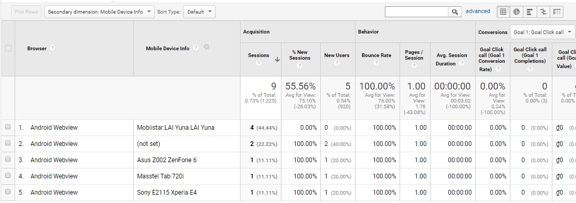Open Goal 1: Goal Click call dropdown
The height and width of the screenshot is (203, 576).
542,32
